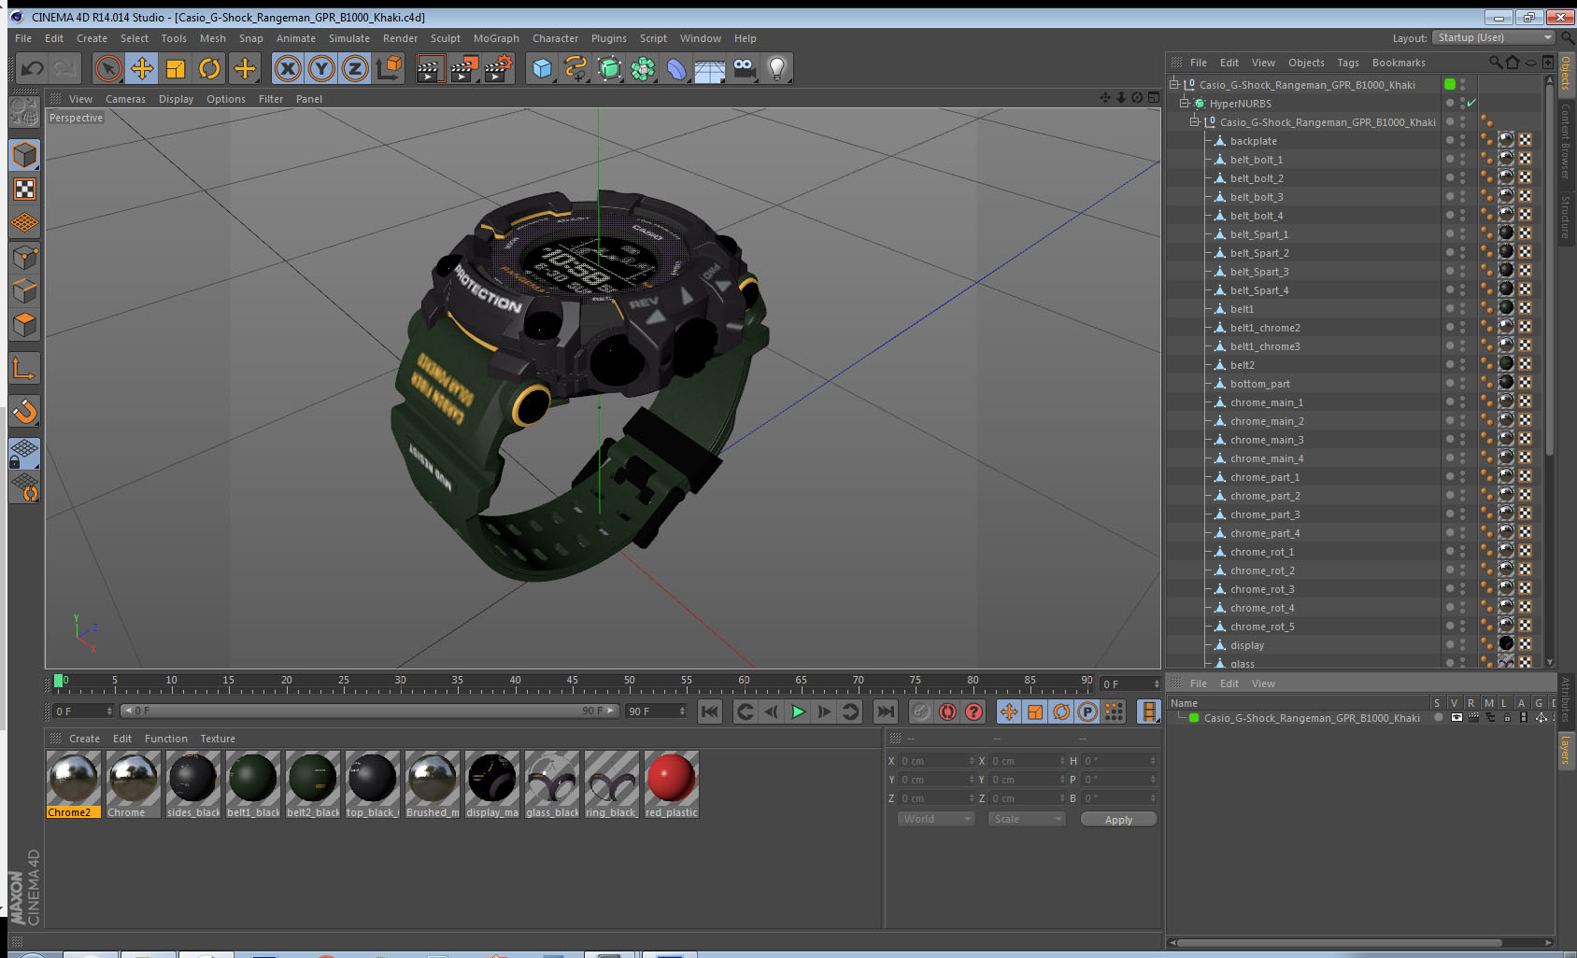Toggle X axis lock

(288, 68)
